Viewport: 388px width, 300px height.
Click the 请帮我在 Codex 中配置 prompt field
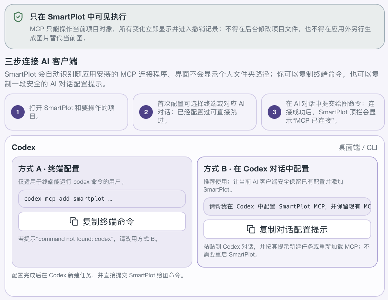pos(287,206)
